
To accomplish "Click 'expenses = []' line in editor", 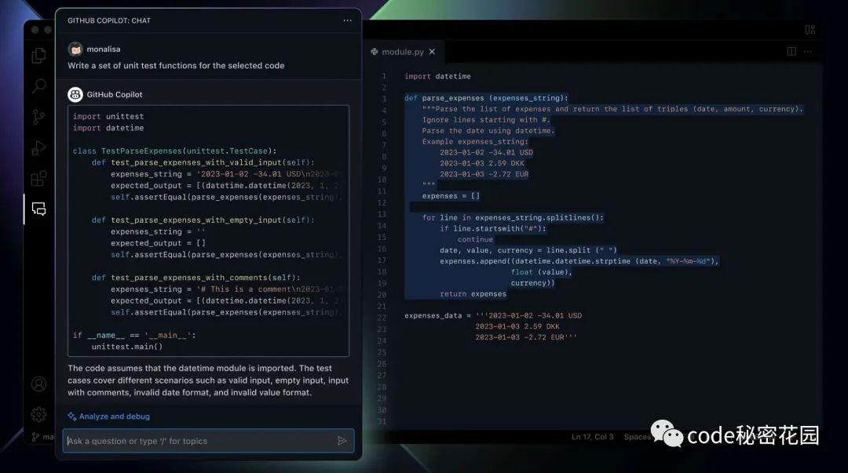I will click(x=451, y=195).
